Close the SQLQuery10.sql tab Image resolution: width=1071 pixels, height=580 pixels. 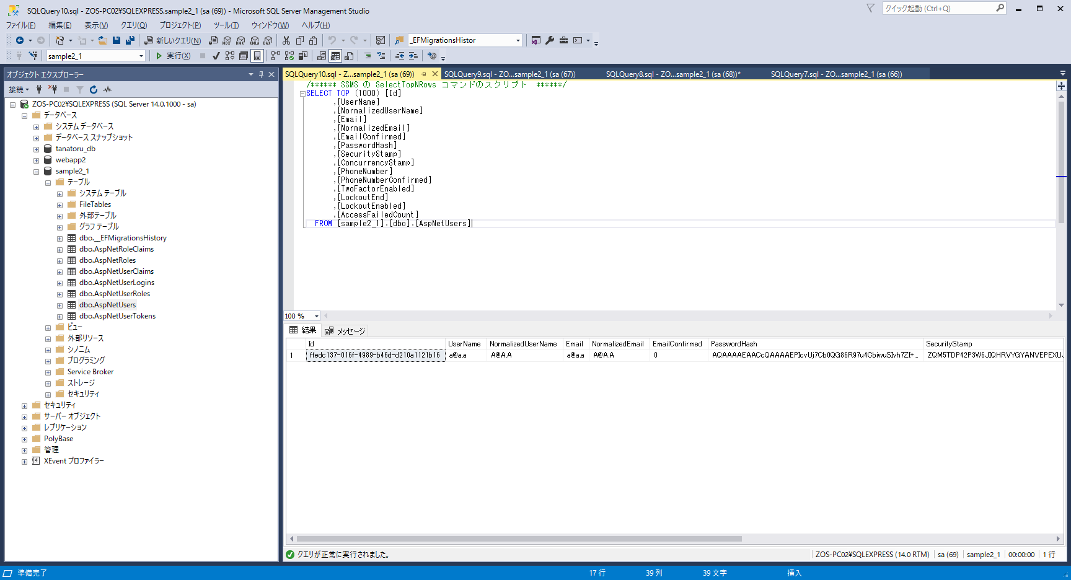(434, 74)
